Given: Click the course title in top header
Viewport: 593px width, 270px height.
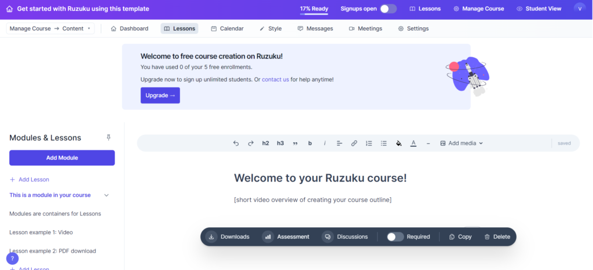Looking at the screenshot, I should [x=83, y=9].
